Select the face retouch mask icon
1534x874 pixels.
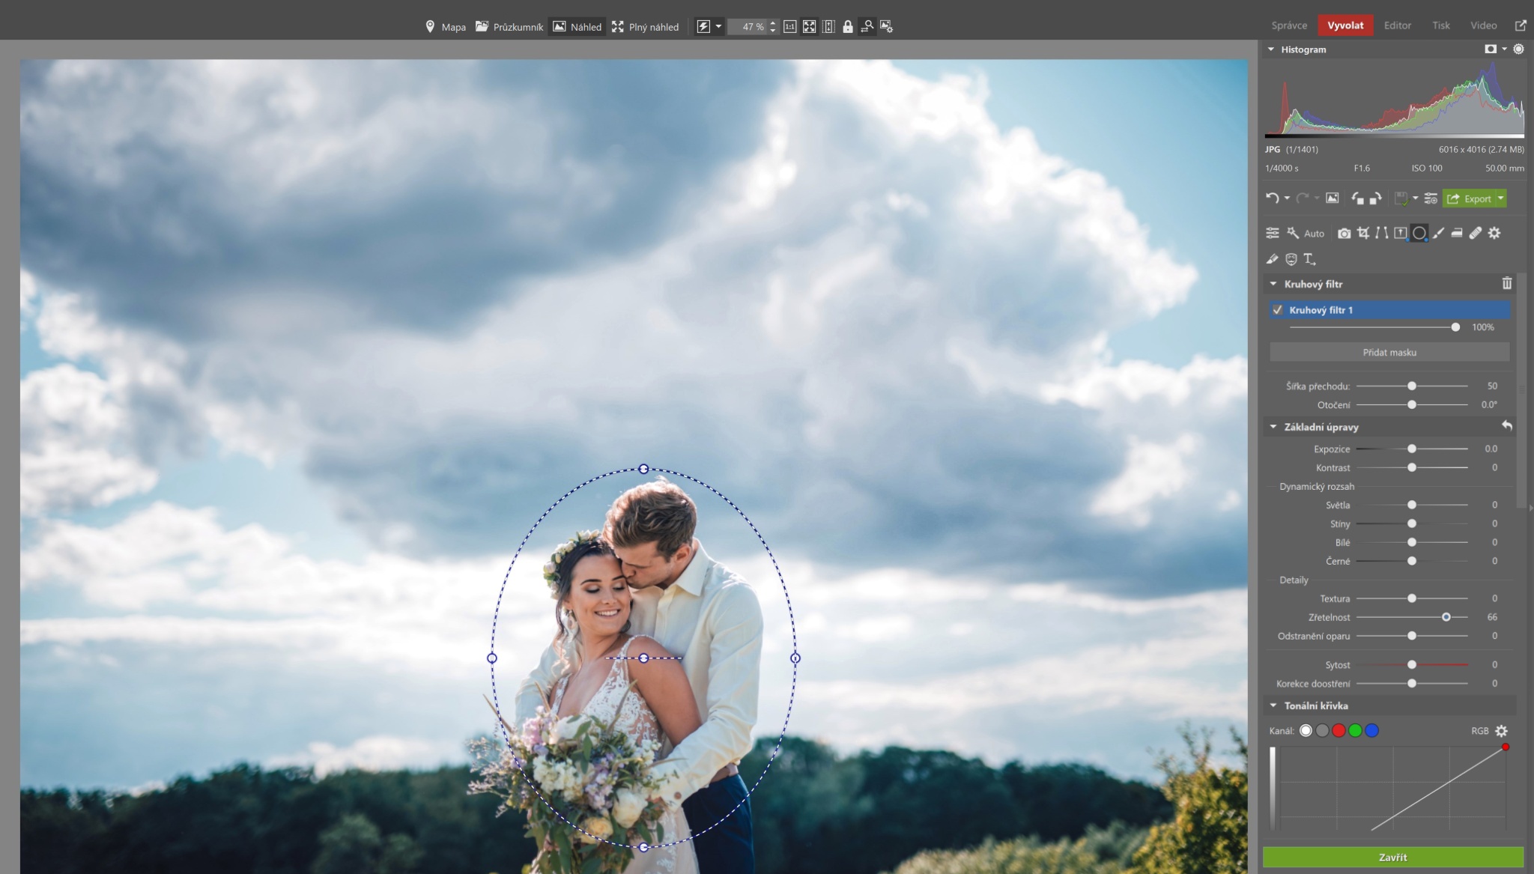pos(1291,259)
